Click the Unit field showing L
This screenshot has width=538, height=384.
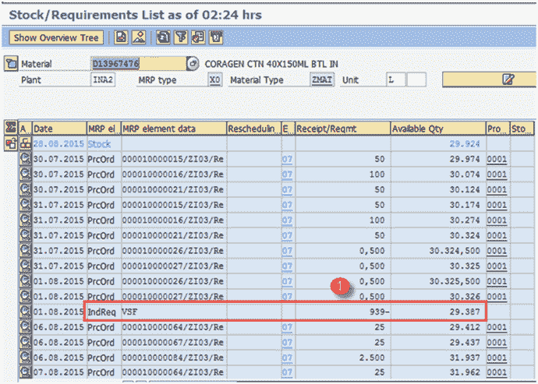pos(395,80)
